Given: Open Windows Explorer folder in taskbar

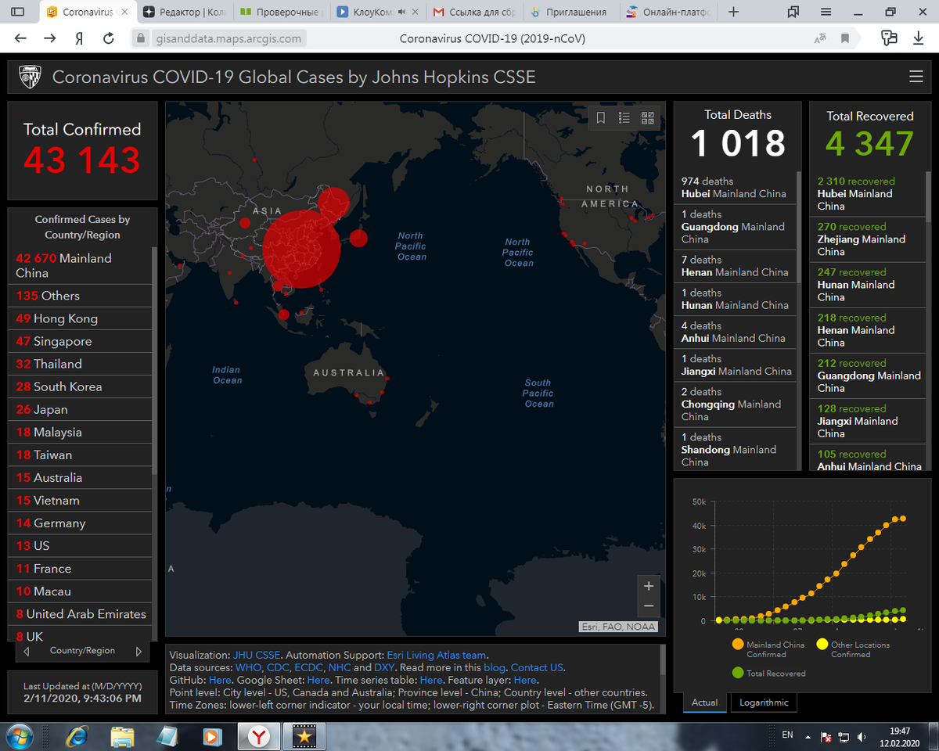Looking at the screenshot, I should [123, 736].
